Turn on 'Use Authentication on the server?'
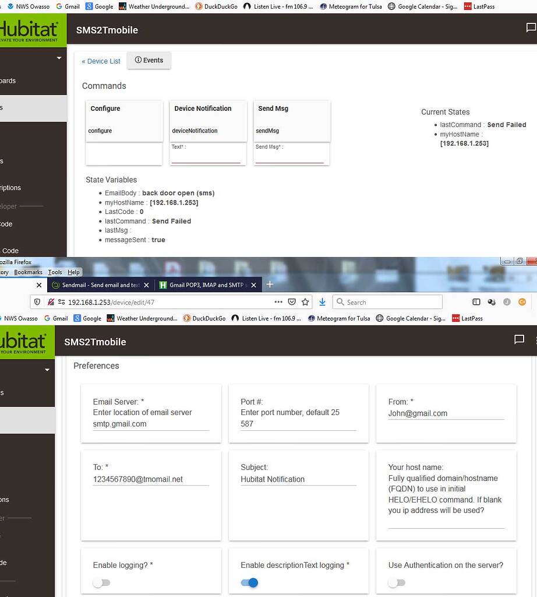This screenshot has width=537, height=597. (x=397, y=582)
